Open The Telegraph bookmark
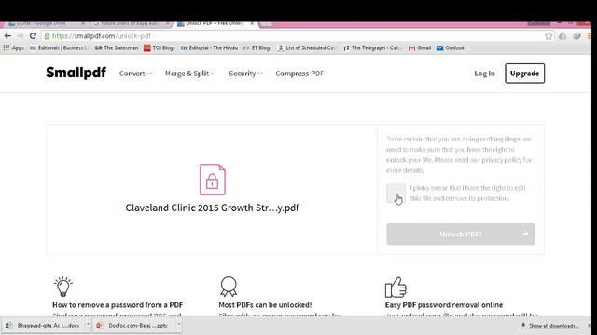 click(372, 47)
